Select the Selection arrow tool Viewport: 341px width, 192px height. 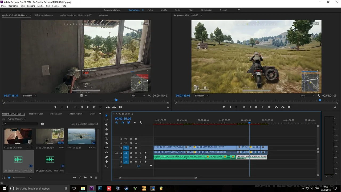click(107, 115)
